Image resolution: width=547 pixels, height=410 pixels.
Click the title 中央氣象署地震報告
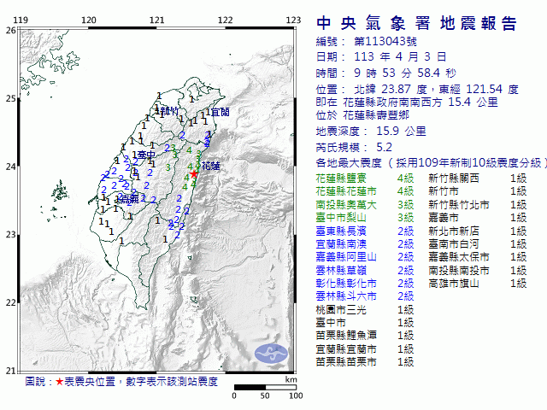(416, 23)
